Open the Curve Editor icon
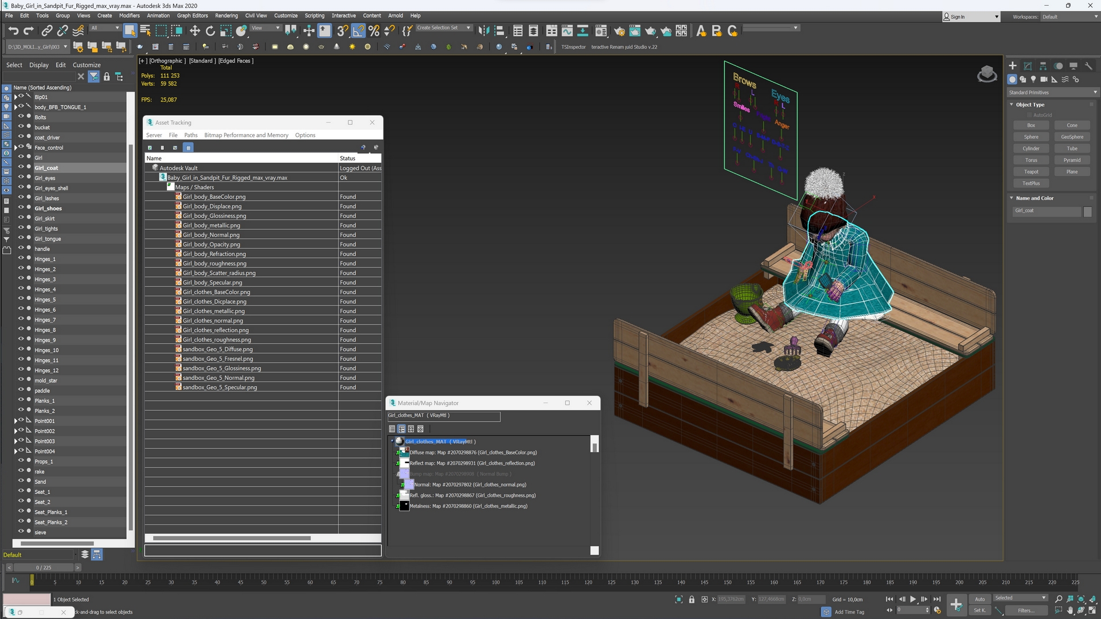Image resolution: width=1101 pixels, height=619 pixels. 567,30
